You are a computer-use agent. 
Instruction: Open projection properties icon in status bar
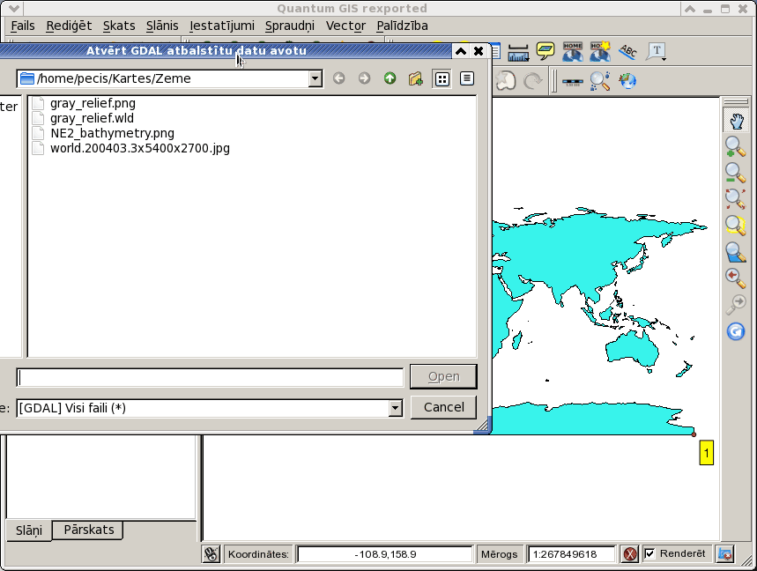[x=725, y=554]
